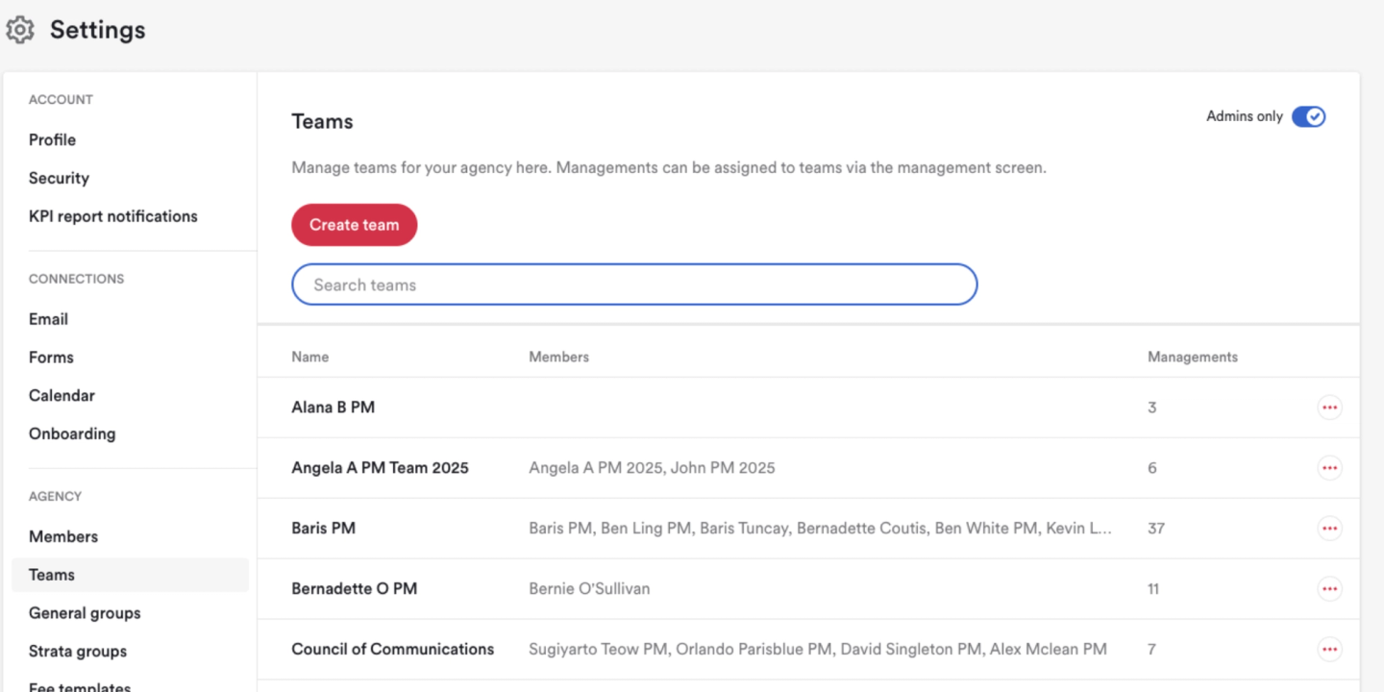Toggle the Admins only switch
Image resolution: width=1384 pixels, height=692 pixels.
[1308, 116]
